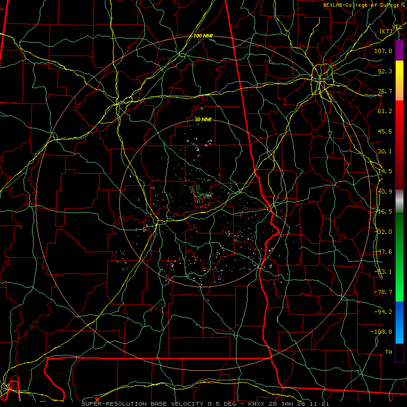Screen dimensions: 407x407
Task: Click the -32.0 velocity scale label
Action: click(x=383, y=232)
